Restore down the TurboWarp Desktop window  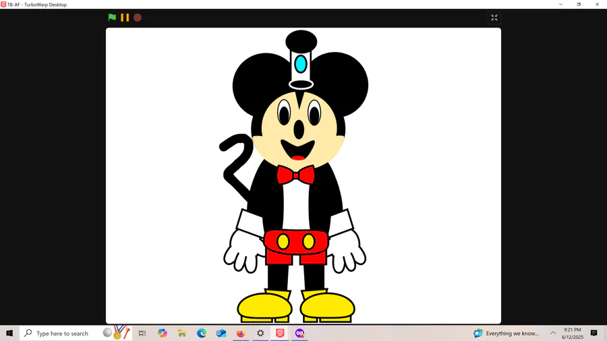coord(579,4)
